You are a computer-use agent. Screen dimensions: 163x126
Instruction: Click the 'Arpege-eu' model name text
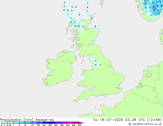click(x=44, y=120)
